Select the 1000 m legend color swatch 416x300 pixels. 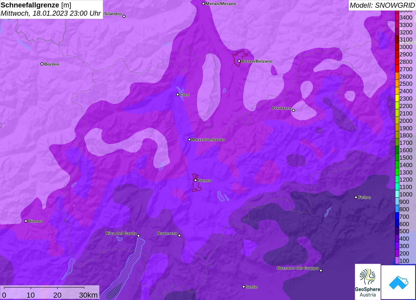pyautogui.click(x=397, y=194)
